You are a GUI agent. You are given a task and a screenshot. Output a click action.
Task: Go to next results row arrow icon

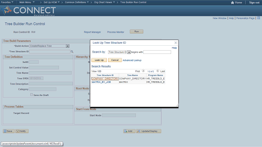[158, 71]
